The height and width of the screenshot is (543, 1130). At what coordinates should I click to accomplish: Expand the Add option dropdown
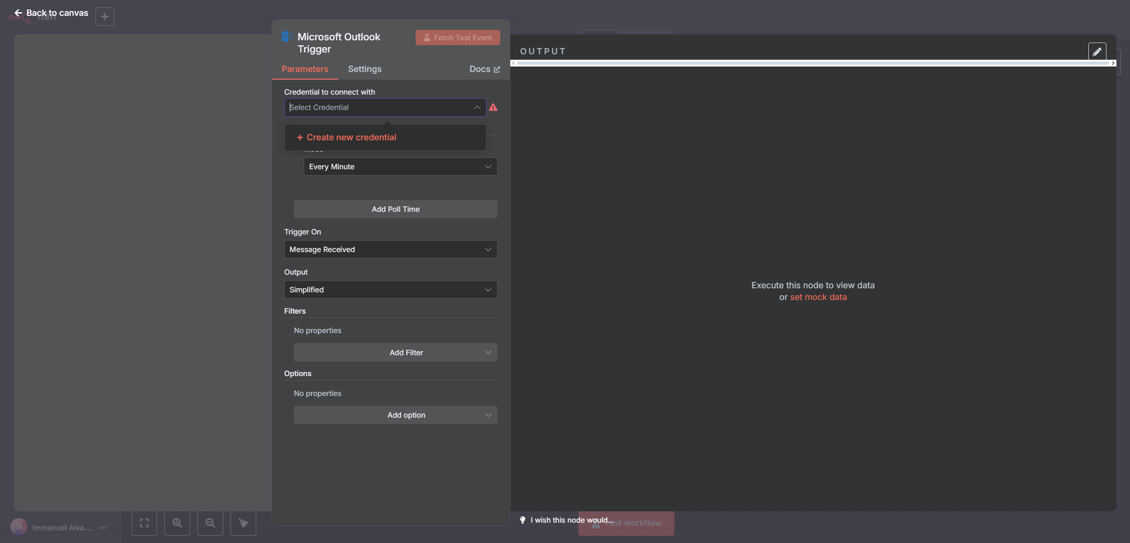coord(395,415)
